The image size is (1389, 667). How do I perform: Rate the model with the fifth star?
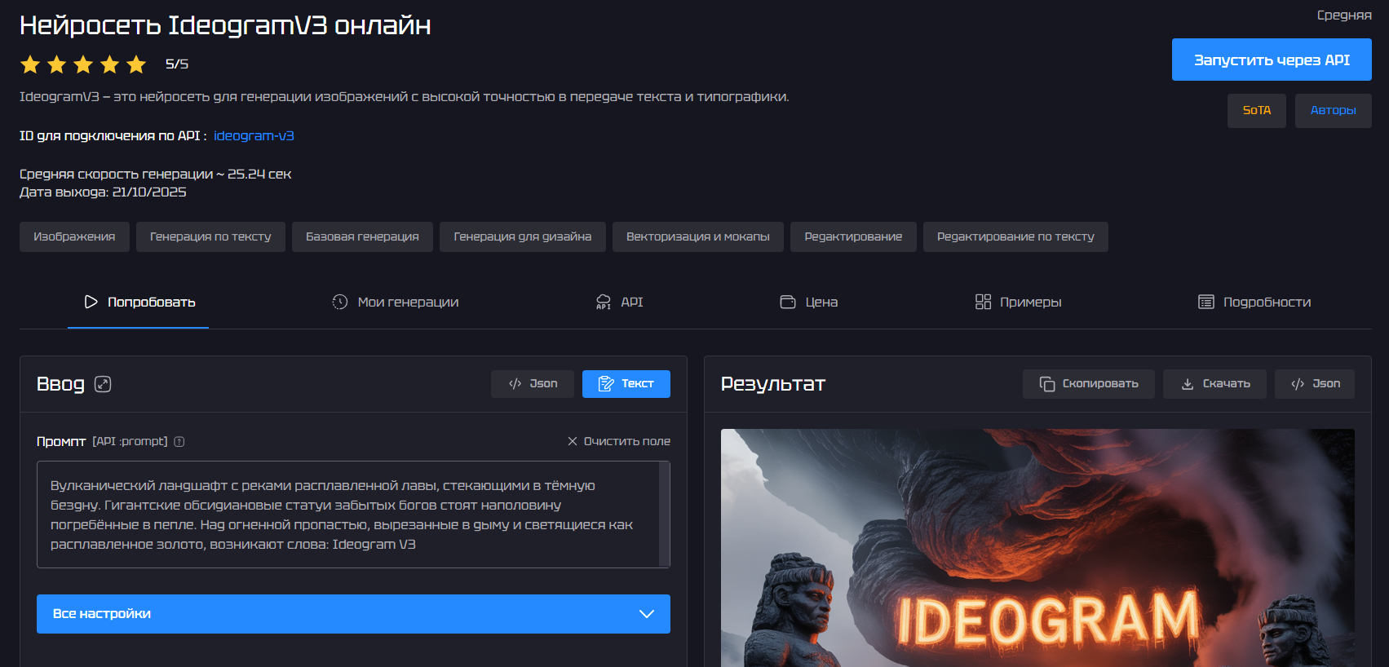tap(136, 64)
